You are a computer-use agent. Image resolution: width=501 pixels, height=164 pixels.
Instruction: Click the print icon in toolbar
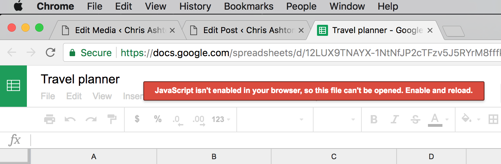point(50,120)
